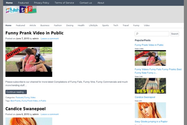Click Leave a comment under the Candice Swanepoel post

(x=50, y=114)
